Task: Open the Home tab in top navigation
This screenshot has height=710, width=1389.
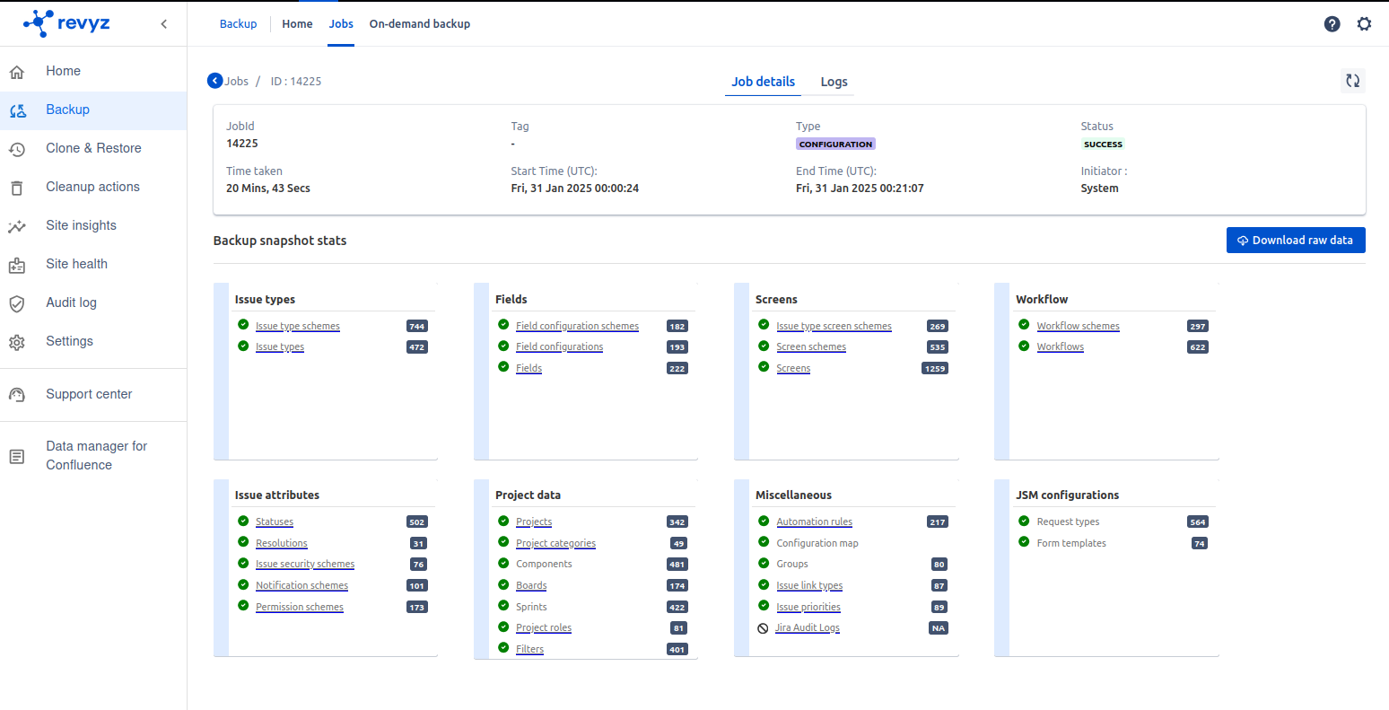Action: tap(297, 24)
